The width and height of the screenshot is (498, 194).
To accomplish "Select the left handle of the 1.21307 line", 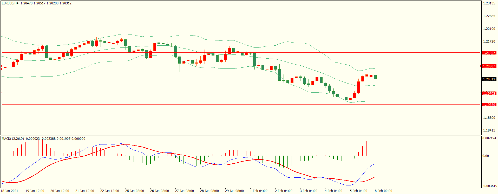I will (1, 53).
